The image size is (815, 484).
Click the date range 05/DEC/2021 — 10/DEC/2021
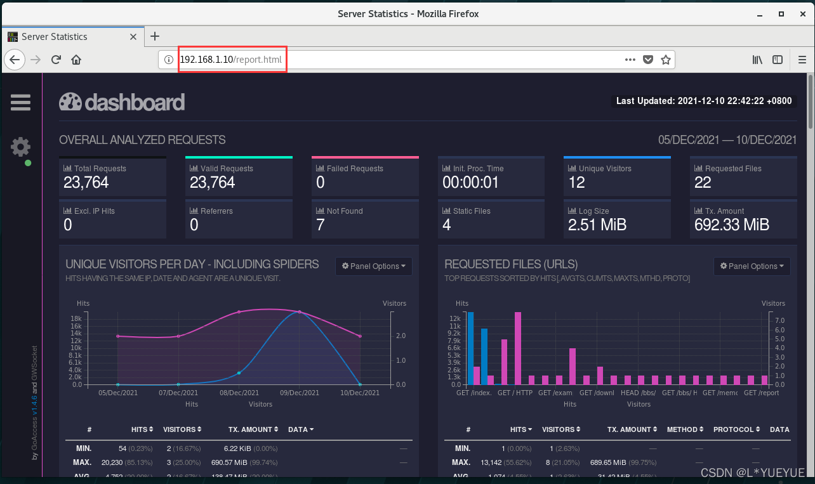[x=727, y=140]
